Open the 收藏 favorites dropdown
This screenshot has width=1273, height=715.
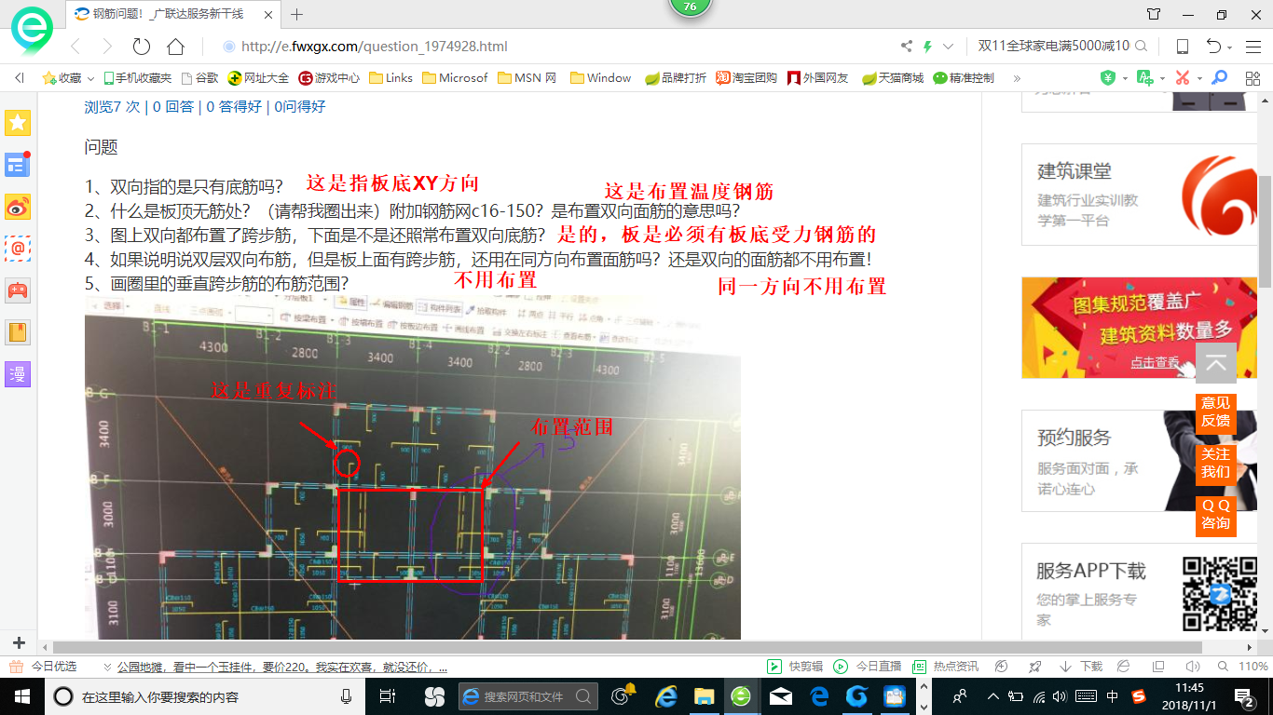[68, 78]
